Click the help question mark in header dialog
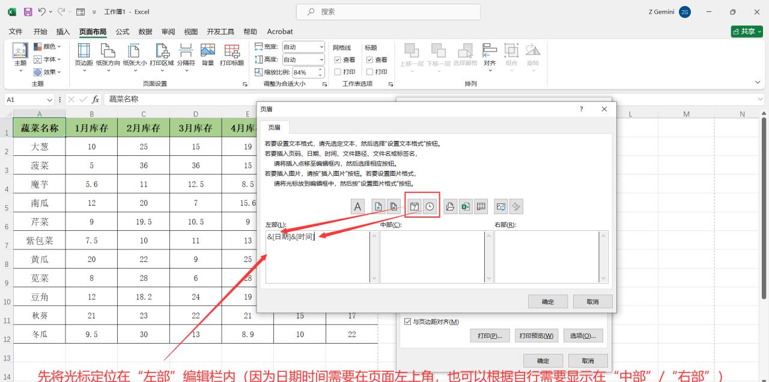The width and height of the screenshot is (769, 382). coord(581,109)
